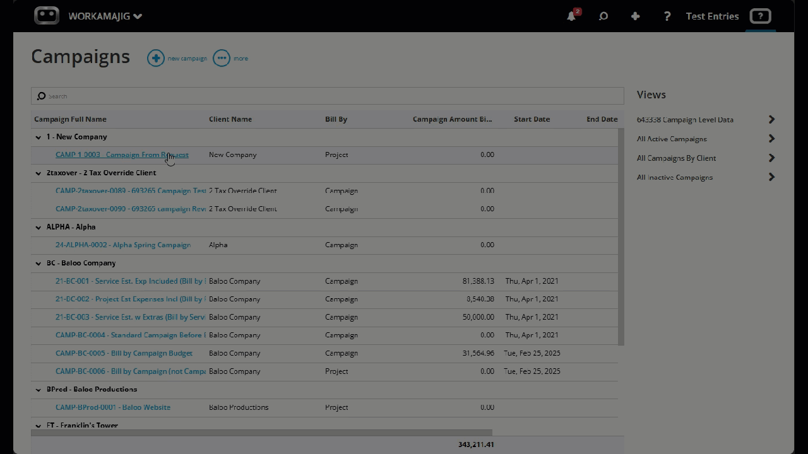Collapse the FT - Franklin's Tower group

38,426
